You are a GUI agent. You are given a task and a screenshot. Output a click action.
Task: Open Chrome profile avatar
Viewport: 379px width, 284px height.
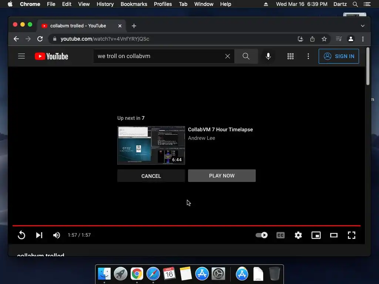pyautogui.click(x=351, y=39)
